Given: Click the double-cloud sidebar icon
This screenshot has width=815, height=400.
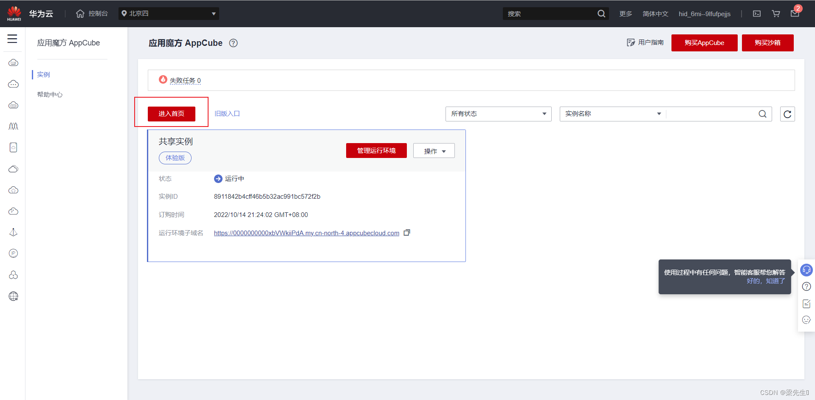Looking at the screenshot, I should click(x=13, y=169).
